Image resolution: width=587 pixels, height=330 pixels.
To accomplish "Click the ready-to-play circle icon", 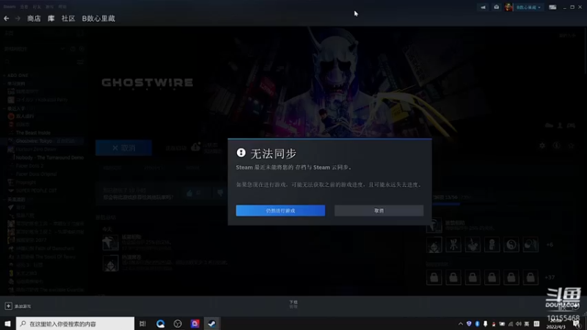I will 81,49.
